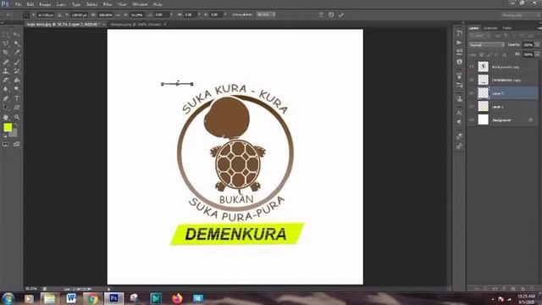Click the Fill value field
Viewport: 542px width, 305px height.
(x=528, y=54)
